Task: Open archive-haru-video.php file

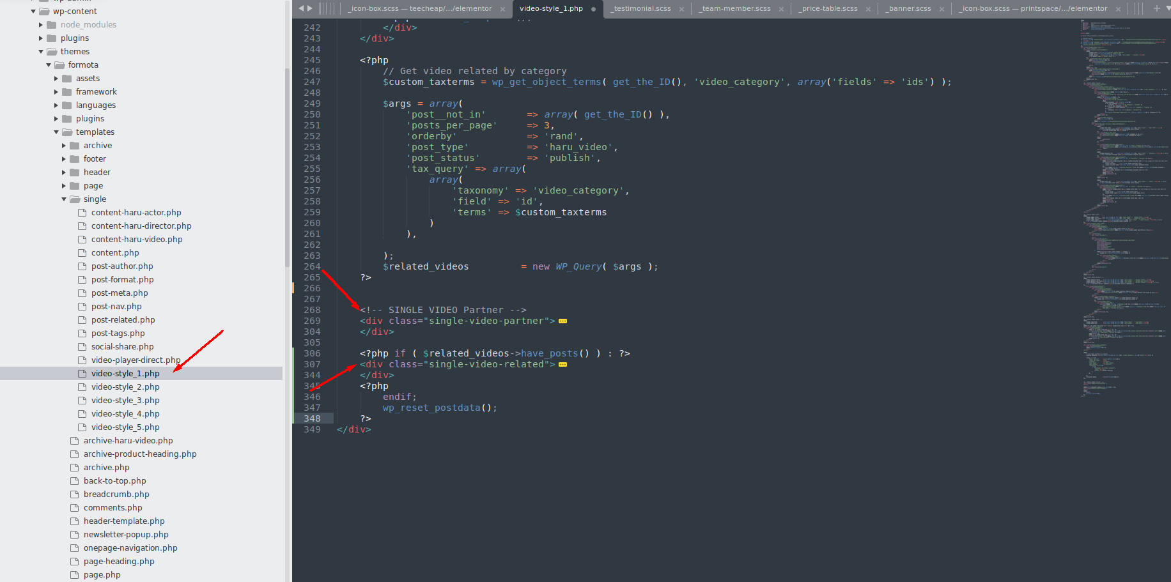Action: (x=128, y=441)
